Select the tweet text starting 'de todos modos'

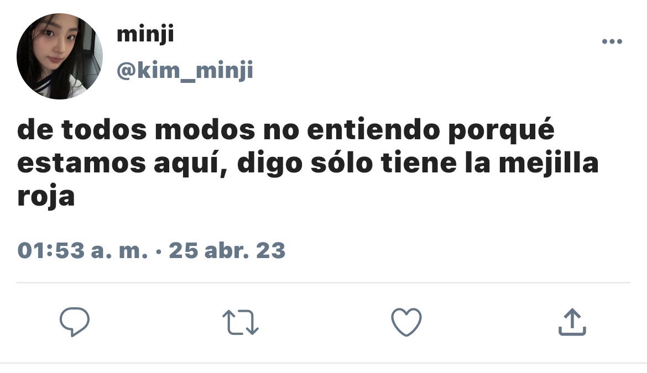[x=308, y=163]
